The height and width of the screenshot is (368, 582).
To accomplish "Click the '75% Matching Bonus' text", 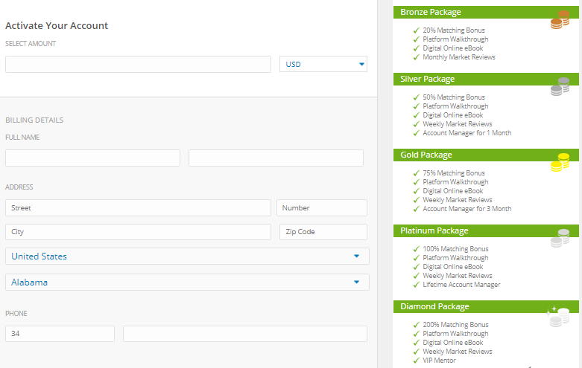I will tap(454, 173).
